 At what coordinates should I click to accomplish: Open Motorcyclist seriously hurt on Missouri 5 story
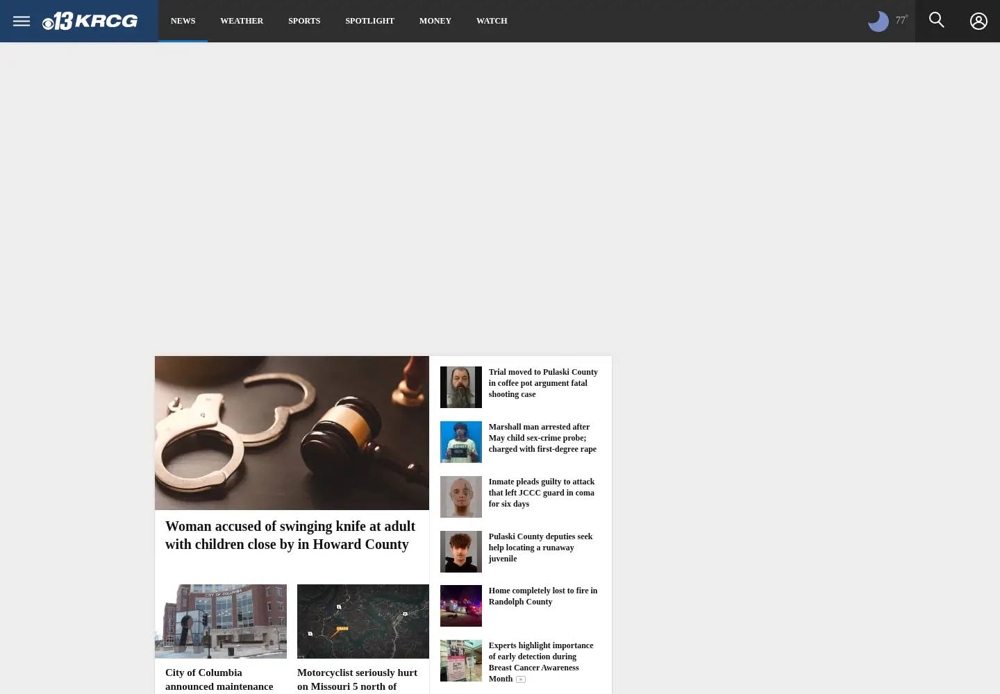tap(358, 679)
